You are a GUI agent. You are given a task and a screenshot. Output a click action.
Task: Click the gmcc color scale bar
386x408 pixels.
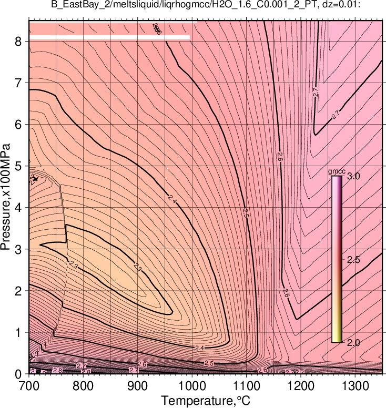pyautogui.click(x=337, y=259)
